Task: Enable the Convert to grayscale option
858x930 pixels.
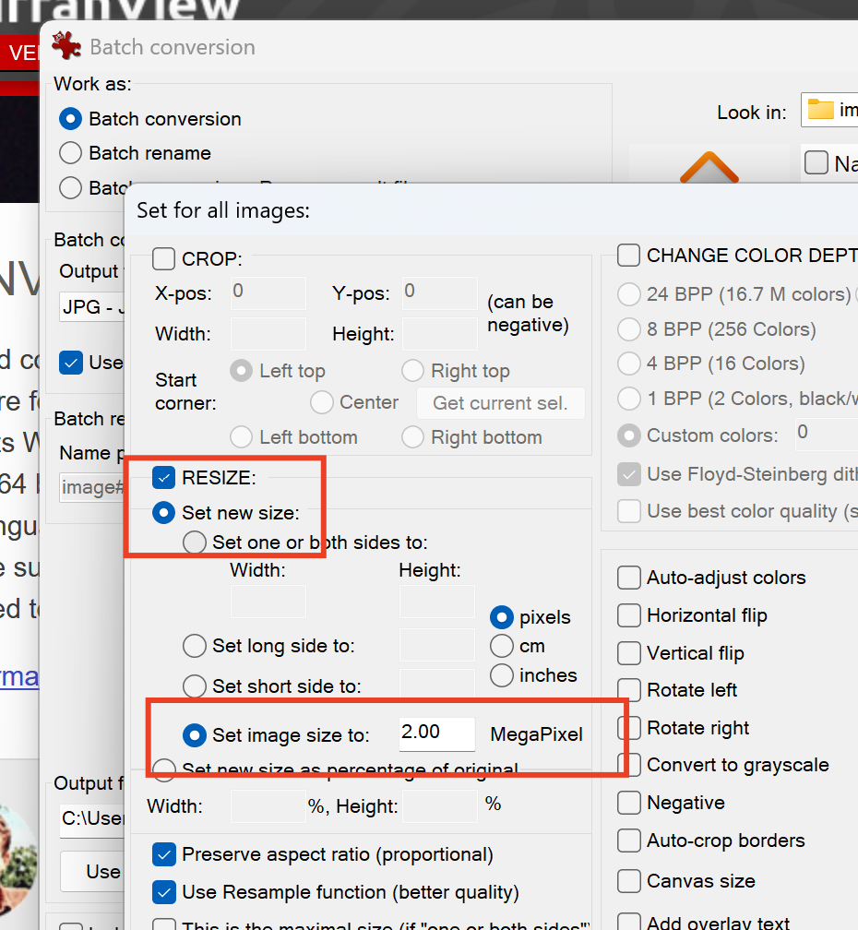Action: point(629,765)
